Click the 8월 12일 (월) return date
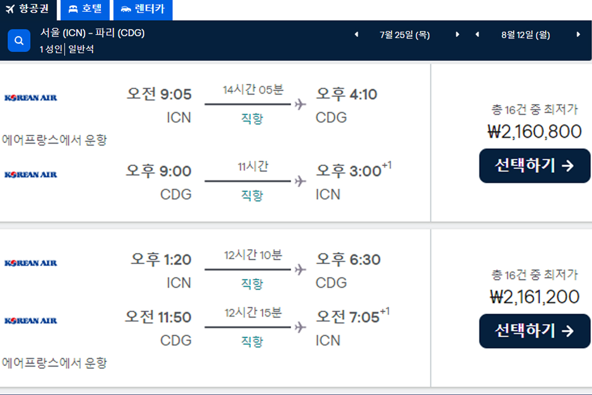Viewport: 592px width, 395px height. tap(525, 35)
